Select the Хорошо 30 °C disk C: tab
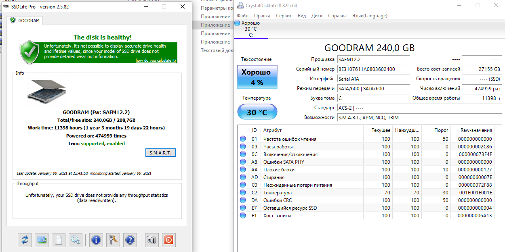Image resolution: width=505 pixels, height=252 pixels. 250,29
